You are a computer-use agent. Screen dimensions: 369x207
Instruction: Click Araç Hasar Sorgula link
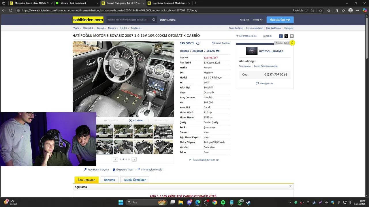pyautogui.click(x=96, y=170)
